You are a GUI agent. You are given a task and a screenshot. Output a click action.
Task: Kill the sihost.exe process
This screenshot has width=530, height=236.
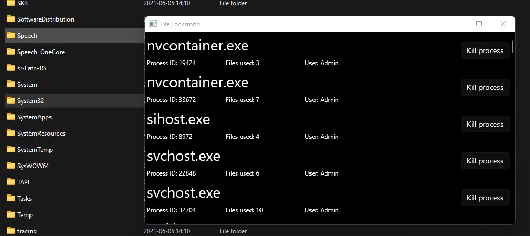pyautogui.click(x=485, y=124)
